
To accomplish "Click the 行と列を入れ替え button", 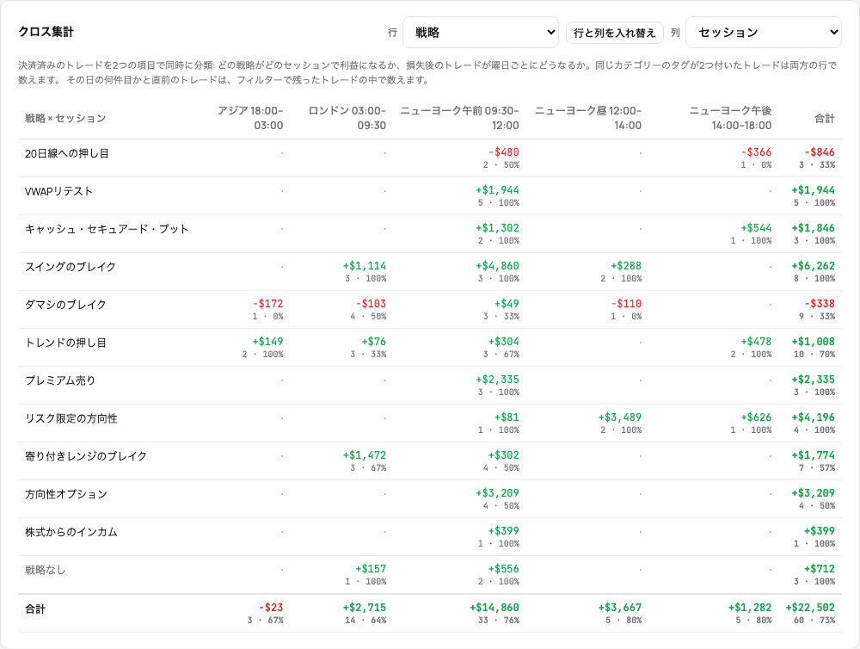I will click(x=614, y=33).
